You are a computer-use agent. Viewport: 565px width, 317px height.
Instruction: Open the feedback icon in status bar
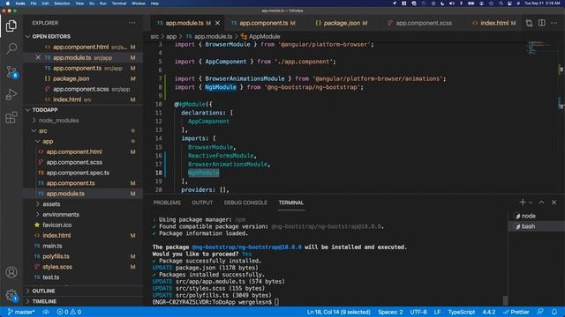click(539, 312)
